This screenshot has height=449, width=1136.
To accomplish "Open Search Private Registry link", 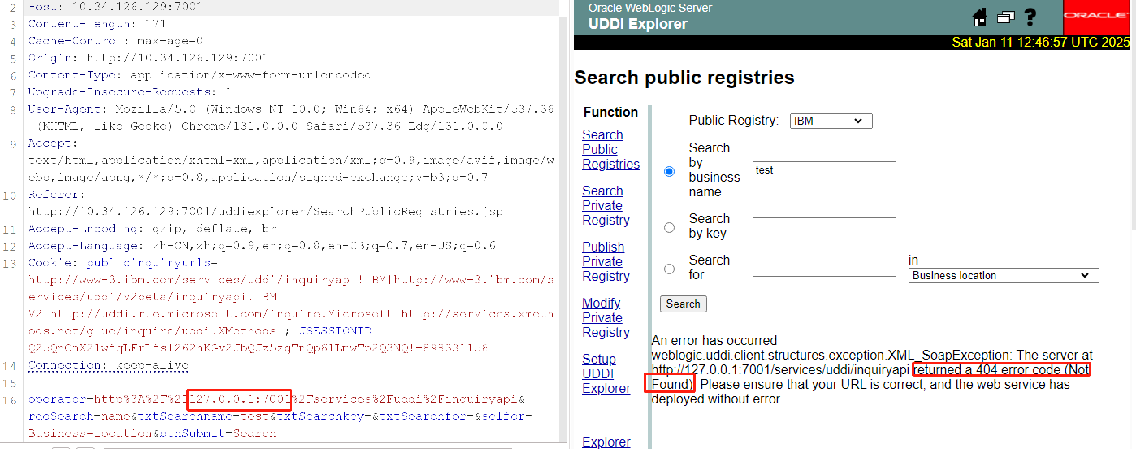I will pyautogui.click(x=606, y=206).
